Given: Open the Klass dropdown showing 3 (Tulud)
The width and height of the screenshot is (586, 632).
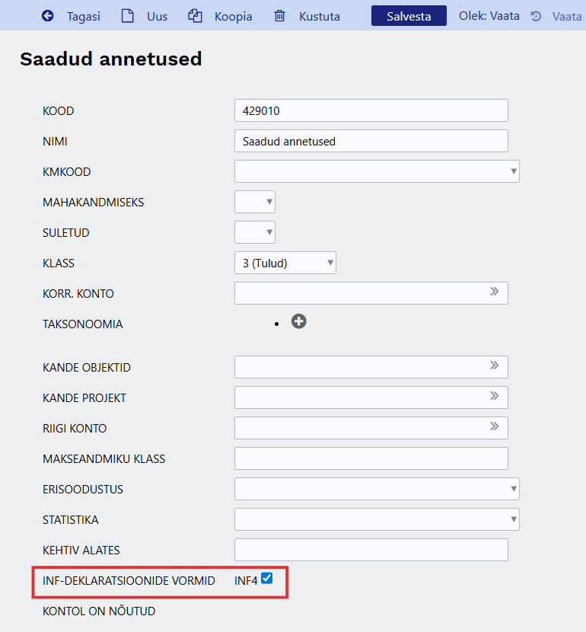Looking at the screenshot, I should point(285,263).
